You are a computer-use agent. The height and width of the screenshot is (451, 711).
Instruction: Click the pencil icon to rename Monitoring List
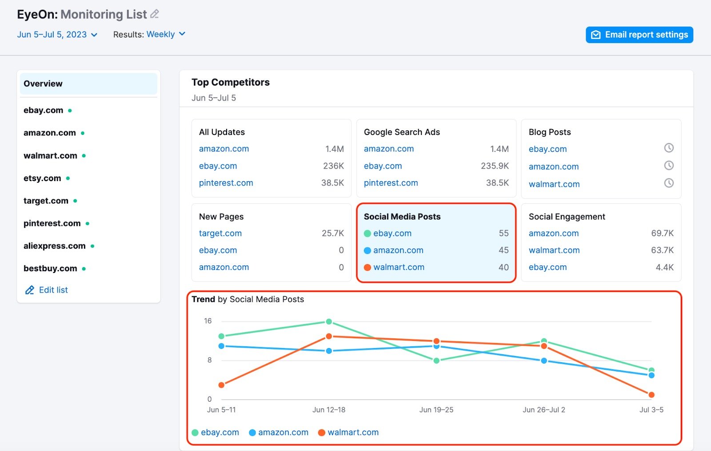pos(155,14)
